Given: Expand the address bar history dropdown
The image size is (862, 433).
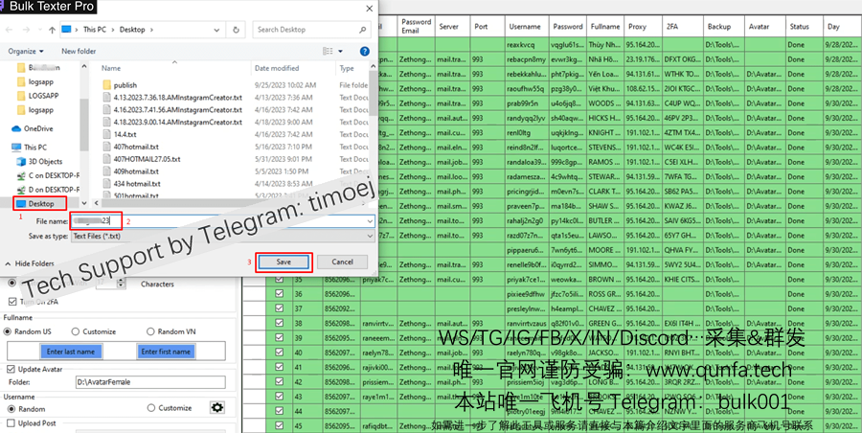Looking at the screenshot, I should point(217,30).
